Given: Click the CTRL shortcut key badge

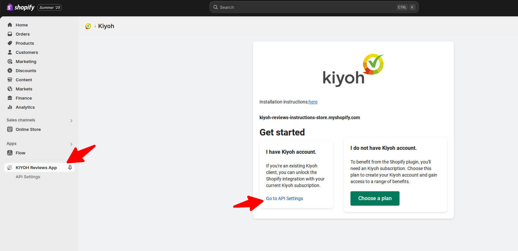Looking at the screenshot, I should click(402, 7).
